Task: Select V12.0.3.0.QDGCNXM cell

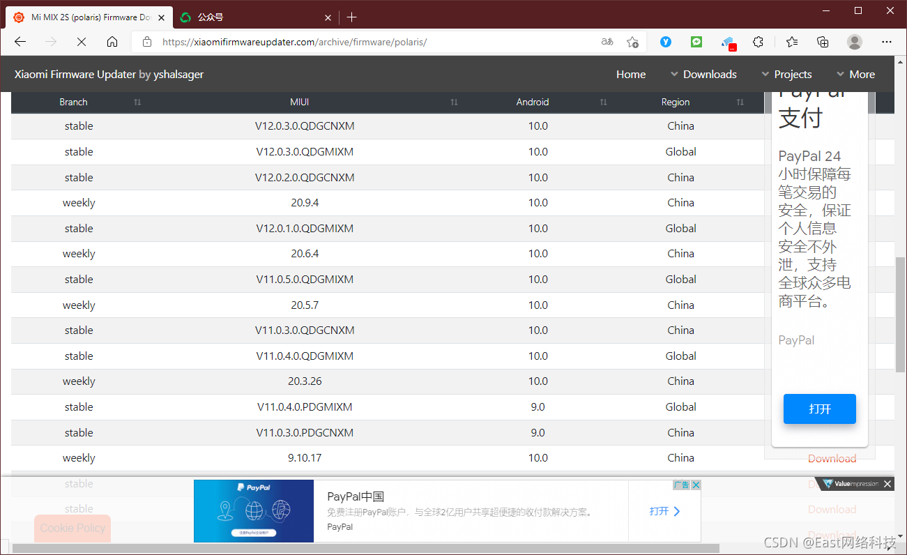Action: [x=305, y=126]
